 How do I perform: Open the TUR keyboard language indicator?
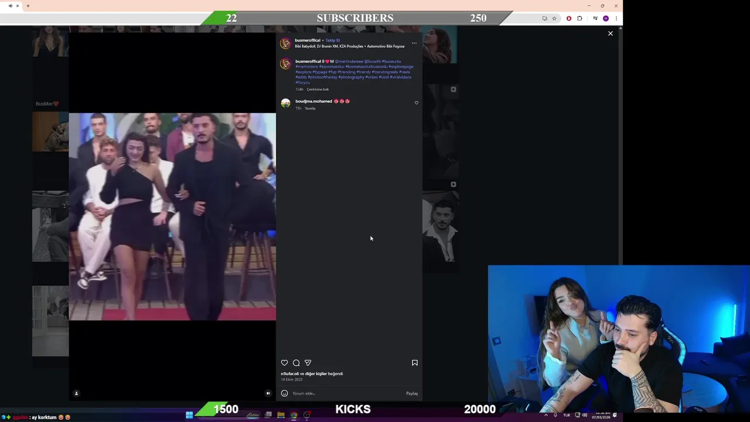click(x=567, y=415)
